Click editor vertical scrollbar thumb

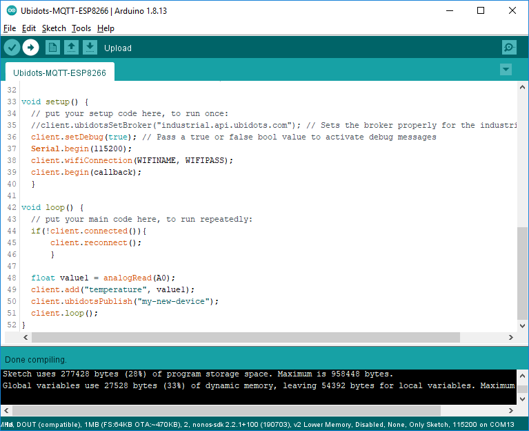point(522,274)
